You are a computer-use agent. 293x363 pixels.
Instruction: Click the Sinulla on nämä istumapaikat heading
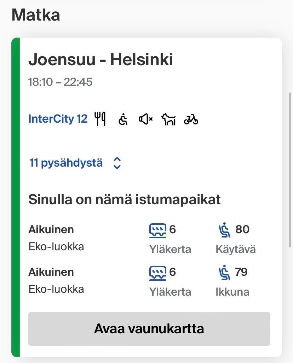[124, 200]
